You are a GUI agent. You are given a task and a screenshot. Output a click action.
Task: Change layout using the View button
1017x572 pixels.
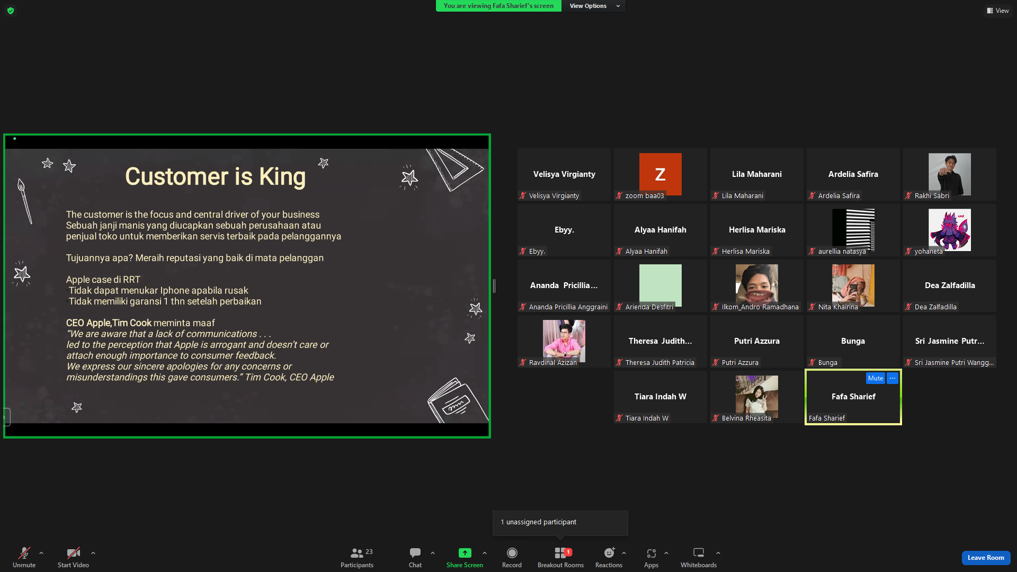(x=998, y=11)
